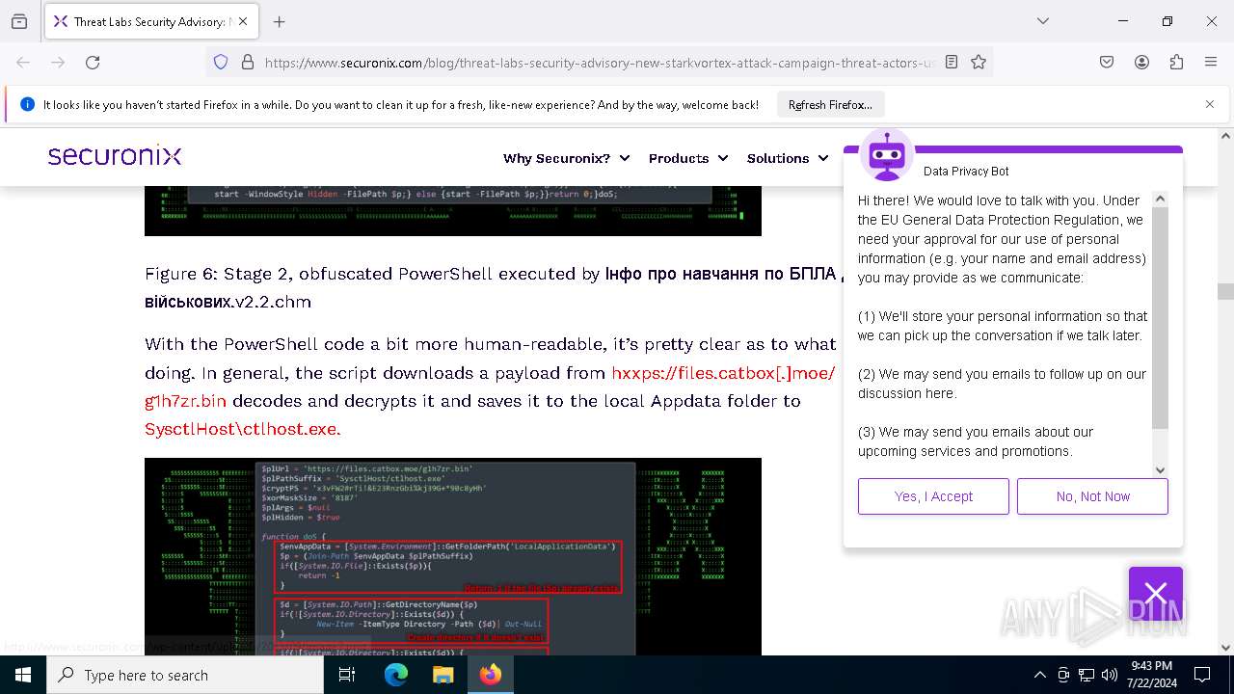Viewport: 1234px width, 694px height.
Task: Open the Figure 6 obfuscated PowerShell image
Action: pyautogui.click(x=453, y=210)
